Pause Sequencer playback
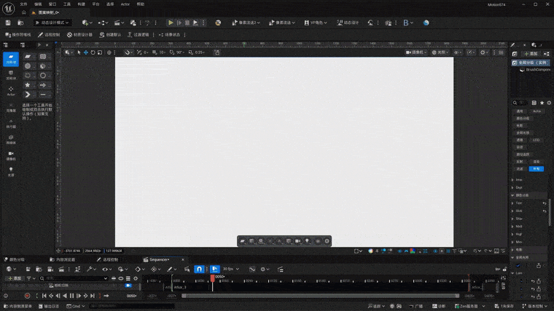 [x=71, y=296]
